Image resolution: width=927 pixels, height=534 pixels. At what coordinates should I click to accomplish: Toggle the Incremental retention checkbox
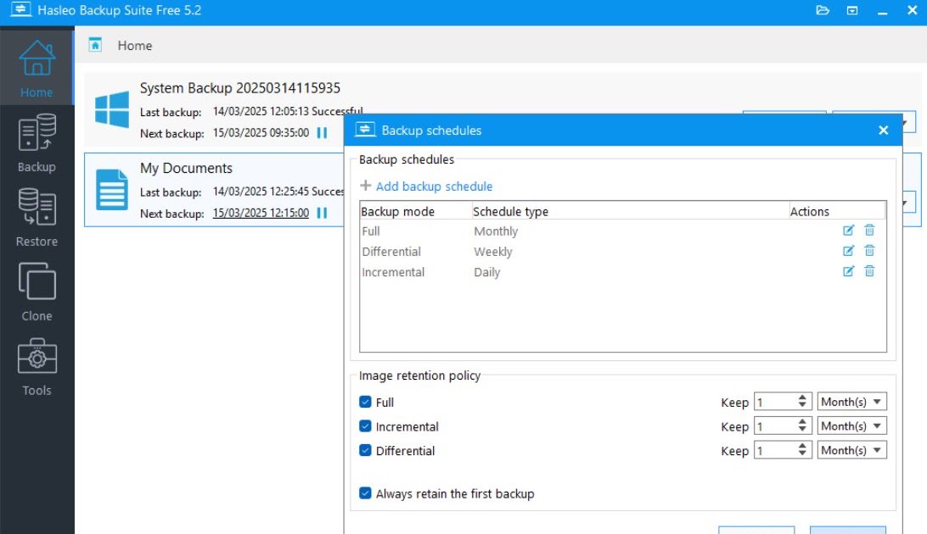(x=366, y=426)
